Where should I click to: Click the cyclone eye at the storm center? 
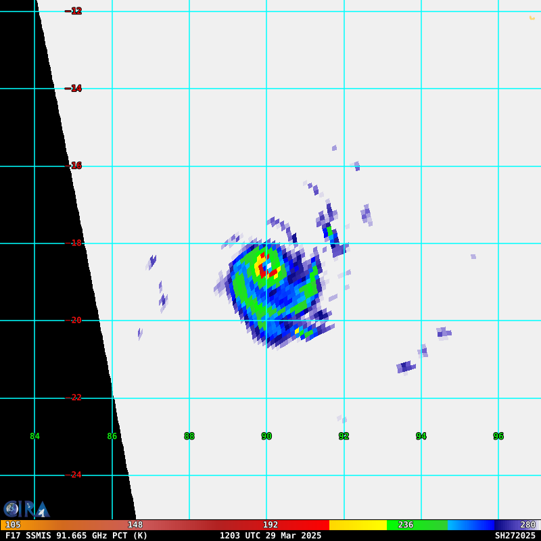click(268, 266)
